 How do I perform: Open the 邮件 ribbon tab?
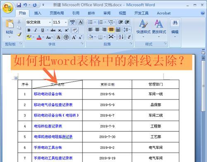(x=91, y=13)
